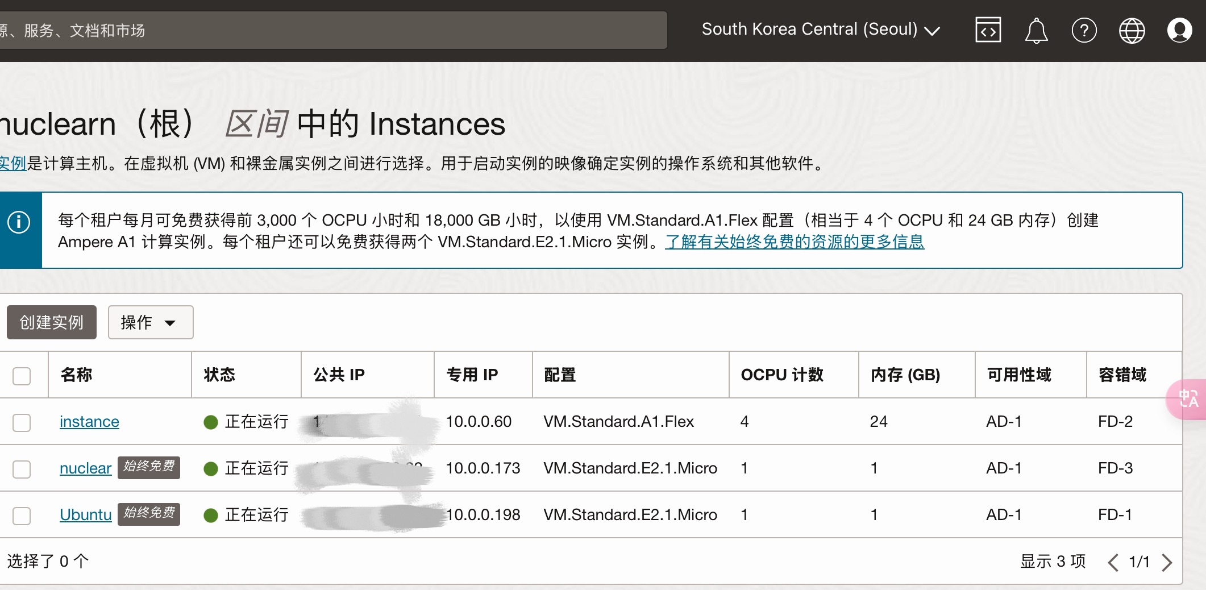1206x590 pixels.
Task: Open the Ubuntu instance link
Action: [86, 514]
